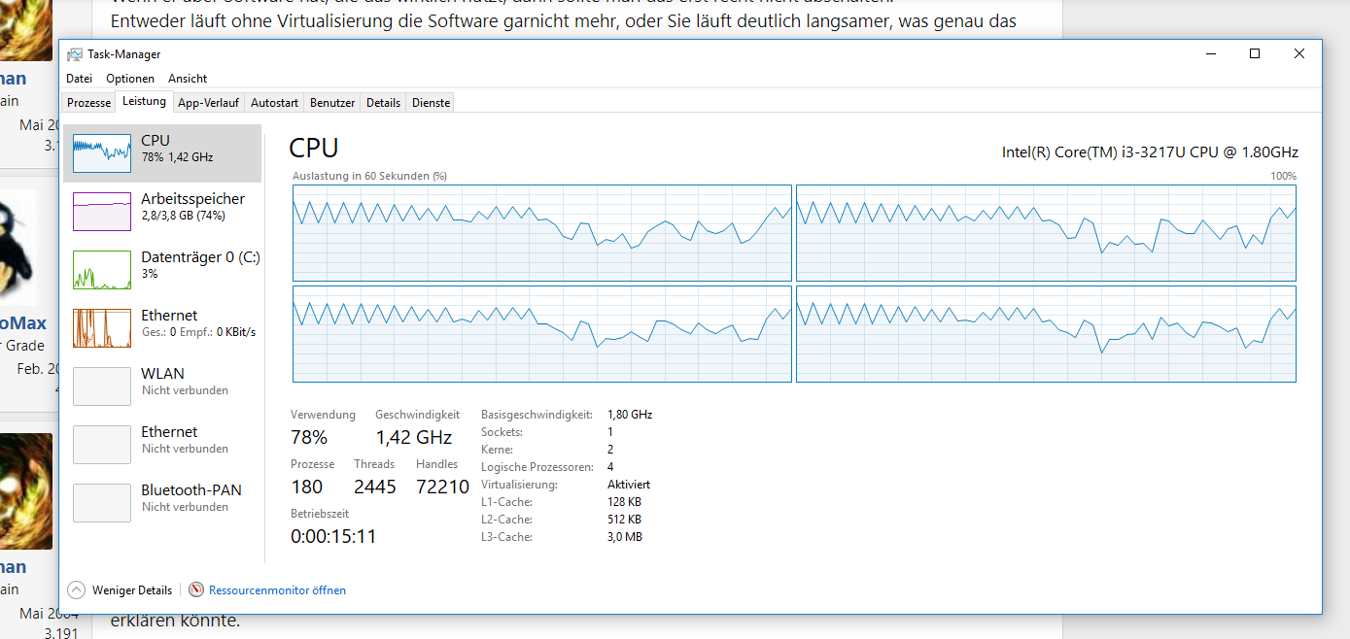Open the Ansicht menu
Viewport: 1350px width, 639px height.
(188, 78)
